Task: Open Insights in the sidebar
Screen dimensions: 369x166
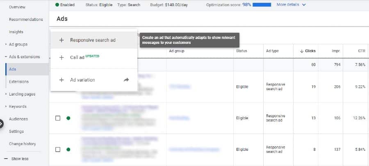Action: pyautogui.click(x=16, y=32)
